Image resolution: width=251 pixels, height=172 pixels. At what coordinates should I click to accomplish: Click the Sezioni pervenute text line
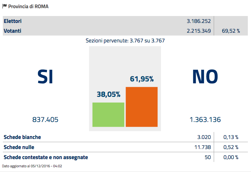[125, 41]
